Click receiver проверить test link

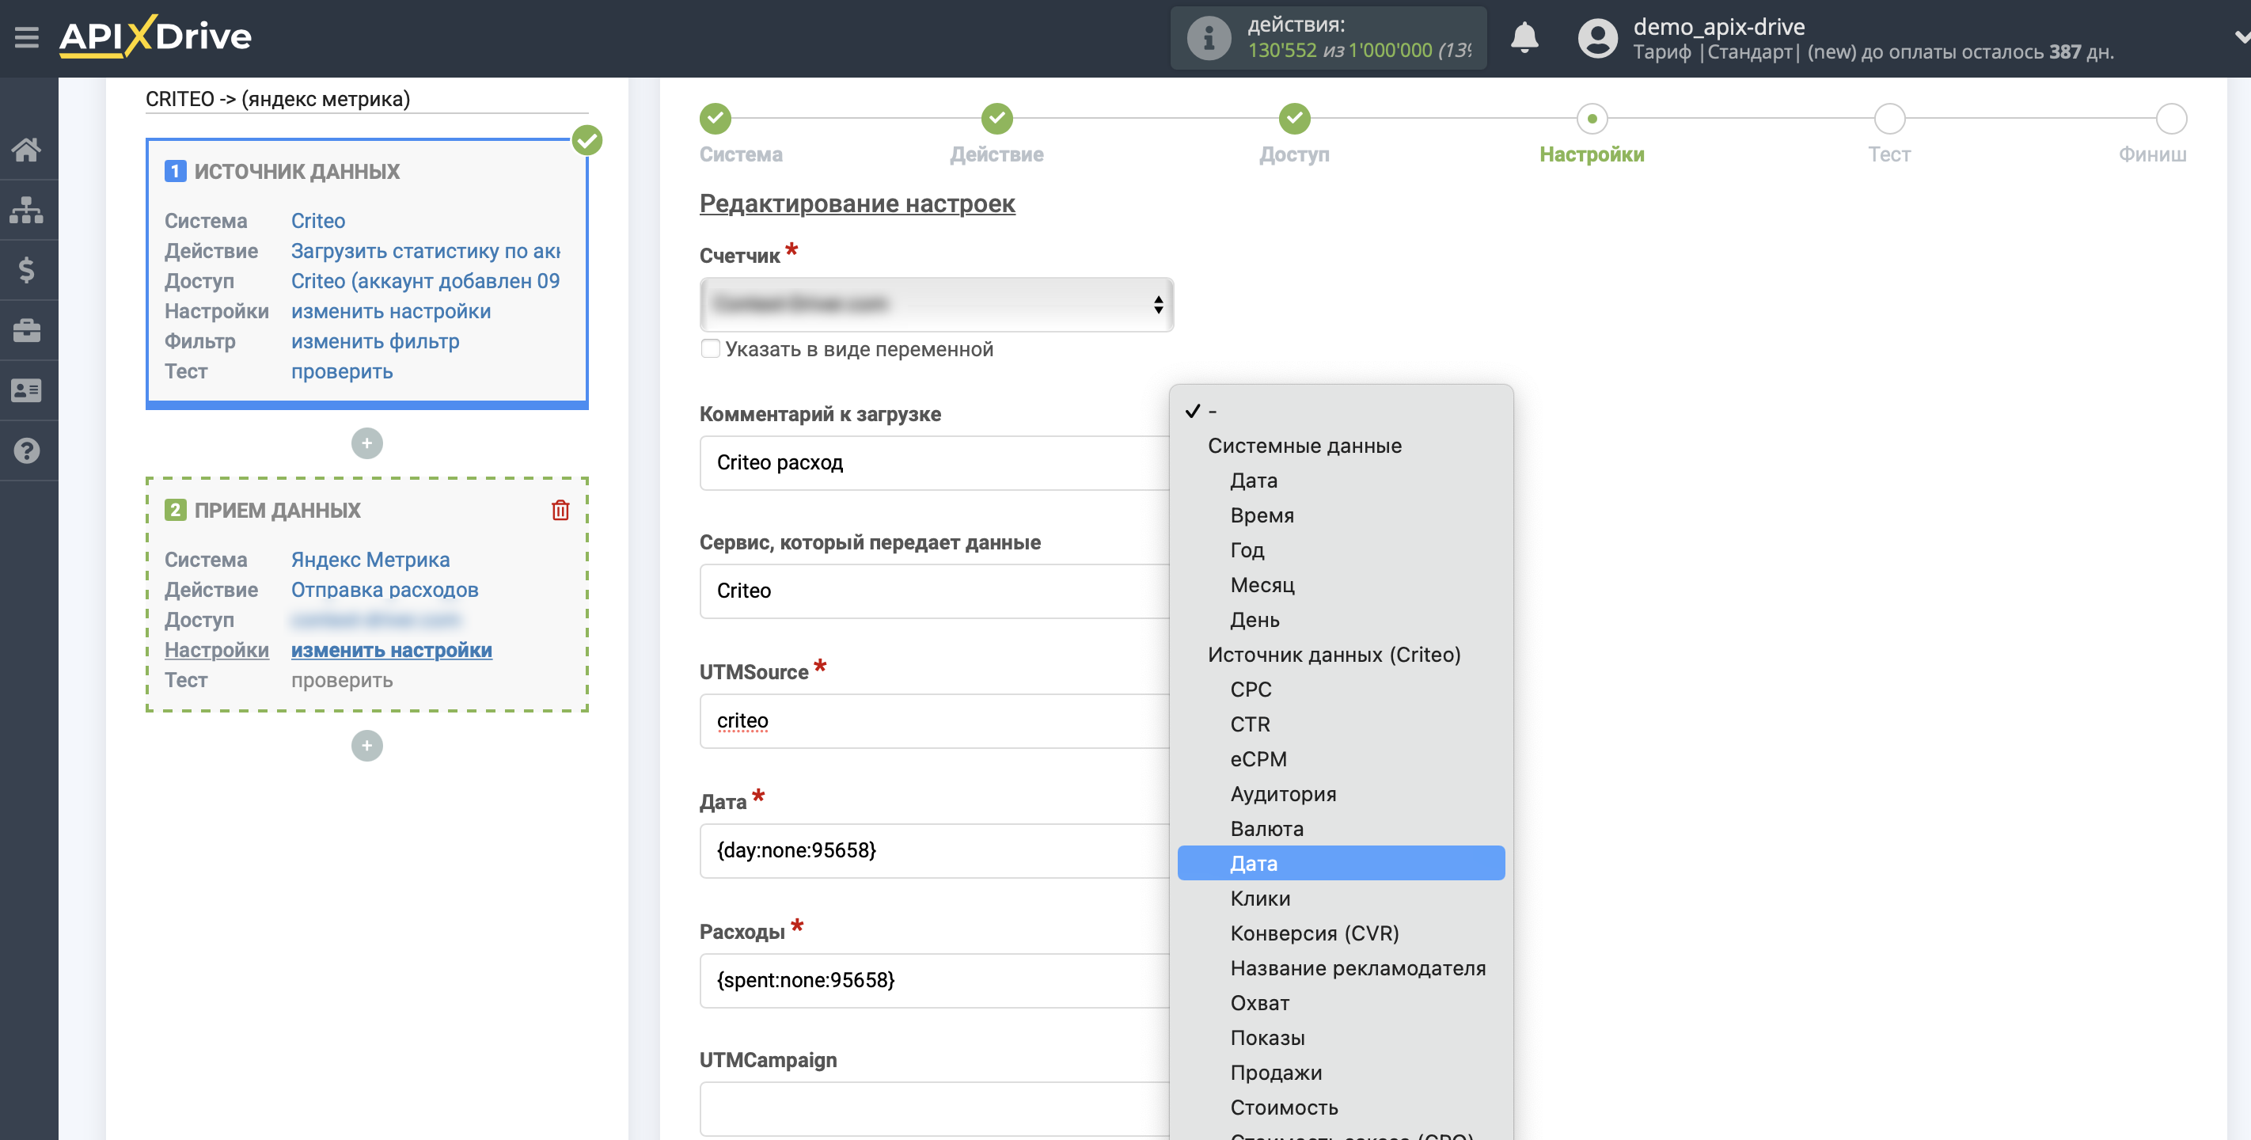342,680
